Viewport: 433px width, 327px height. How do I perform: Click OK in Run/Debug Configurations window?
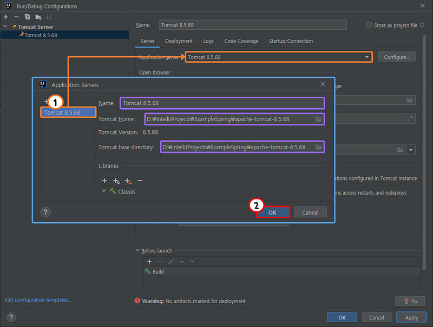(x=342, y=317)
